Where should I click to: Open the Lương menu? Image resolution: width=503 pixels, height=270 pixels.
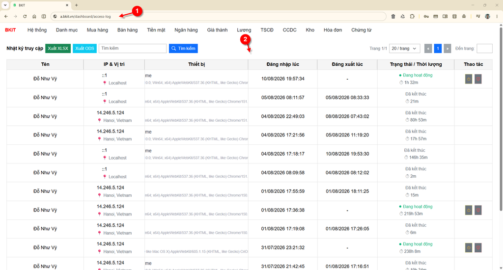tap(244, 30)
